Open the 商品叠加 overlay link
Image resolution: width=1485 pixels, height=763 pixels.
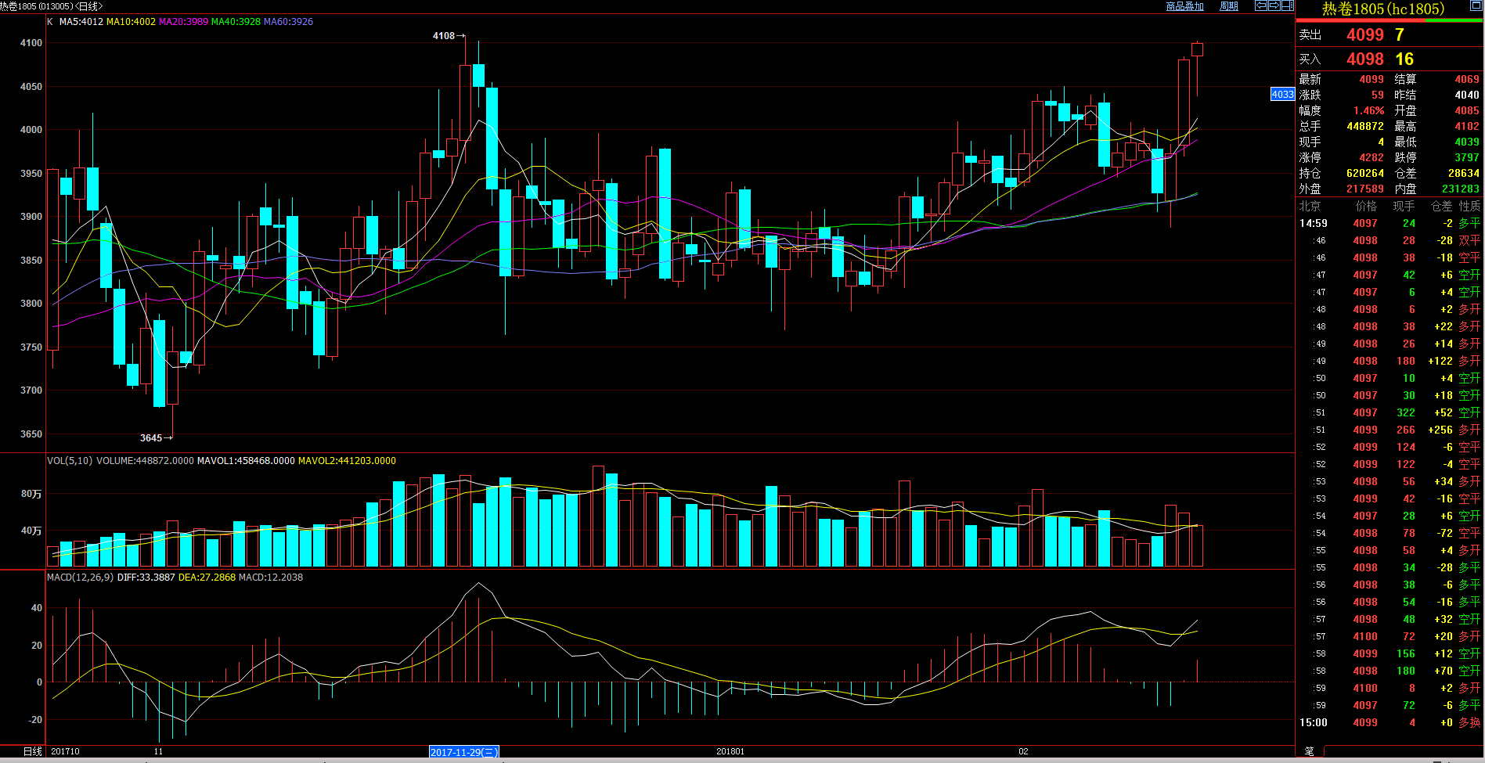coord(1184,6)
